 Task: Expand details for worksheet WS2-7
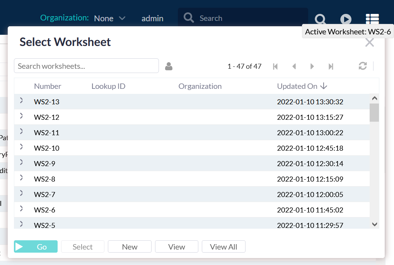pyautogui.click(x=21, y=193)
